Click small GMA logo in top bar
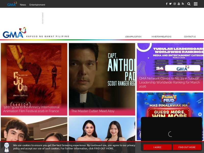The width and height of the screenshot is (204, 153). (12, 4)
